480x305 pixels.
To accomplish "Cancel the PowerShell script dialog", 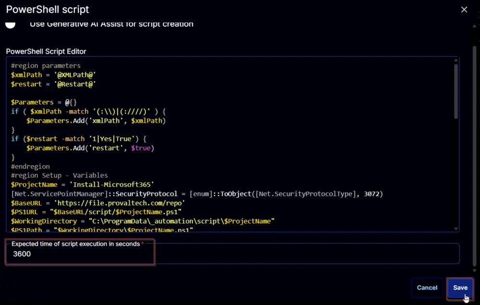I will [427, 288].
